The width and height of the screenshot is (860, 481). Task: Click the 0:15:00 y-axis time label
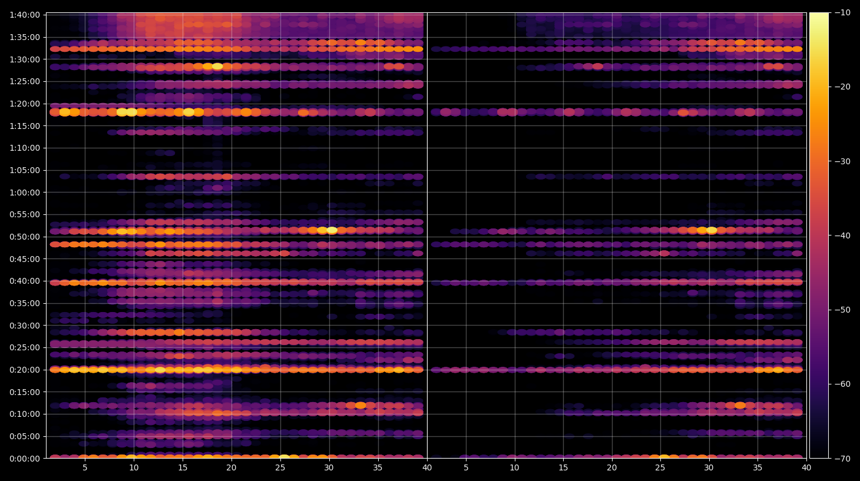tap(25, 392)
